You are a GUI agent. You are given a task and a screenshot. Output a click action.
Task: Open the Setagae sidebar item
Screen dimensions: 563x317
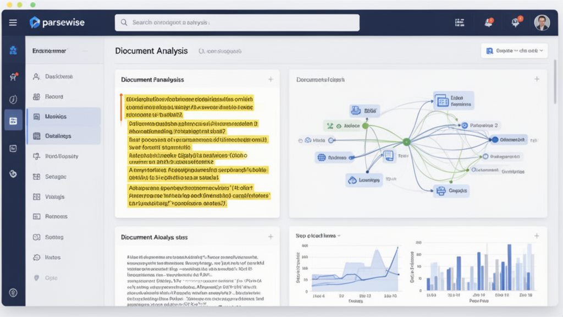point(64,177)
